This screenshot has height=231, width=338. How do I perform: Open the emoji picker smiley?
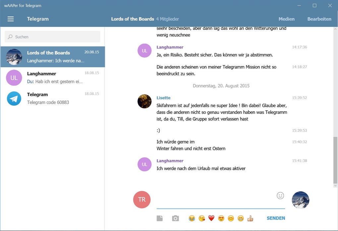280,196
